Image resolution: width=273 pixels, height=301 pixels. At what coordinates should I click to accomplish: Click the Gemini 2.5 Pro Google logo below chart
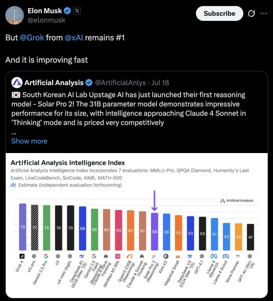click(x=46, y=256)
